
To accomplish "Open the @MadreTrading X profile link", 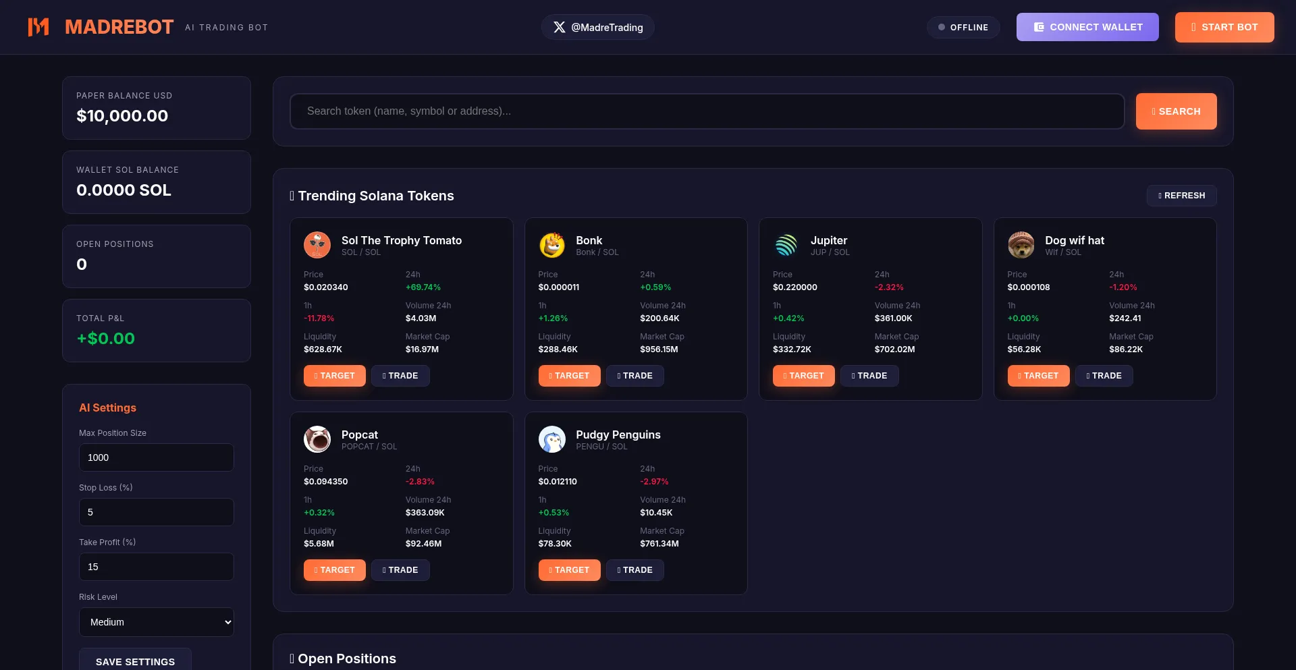I will coord(597,27).
